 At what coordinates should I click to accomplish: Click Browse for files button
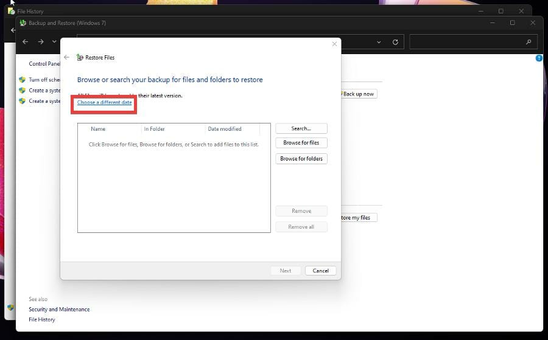pyautogui.click(x=301, y=143)
